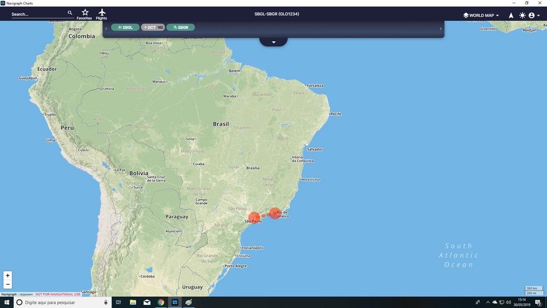The image size is (547, 308).
Task: Click the Windows taskbar search box
Action: pos(63,303)
